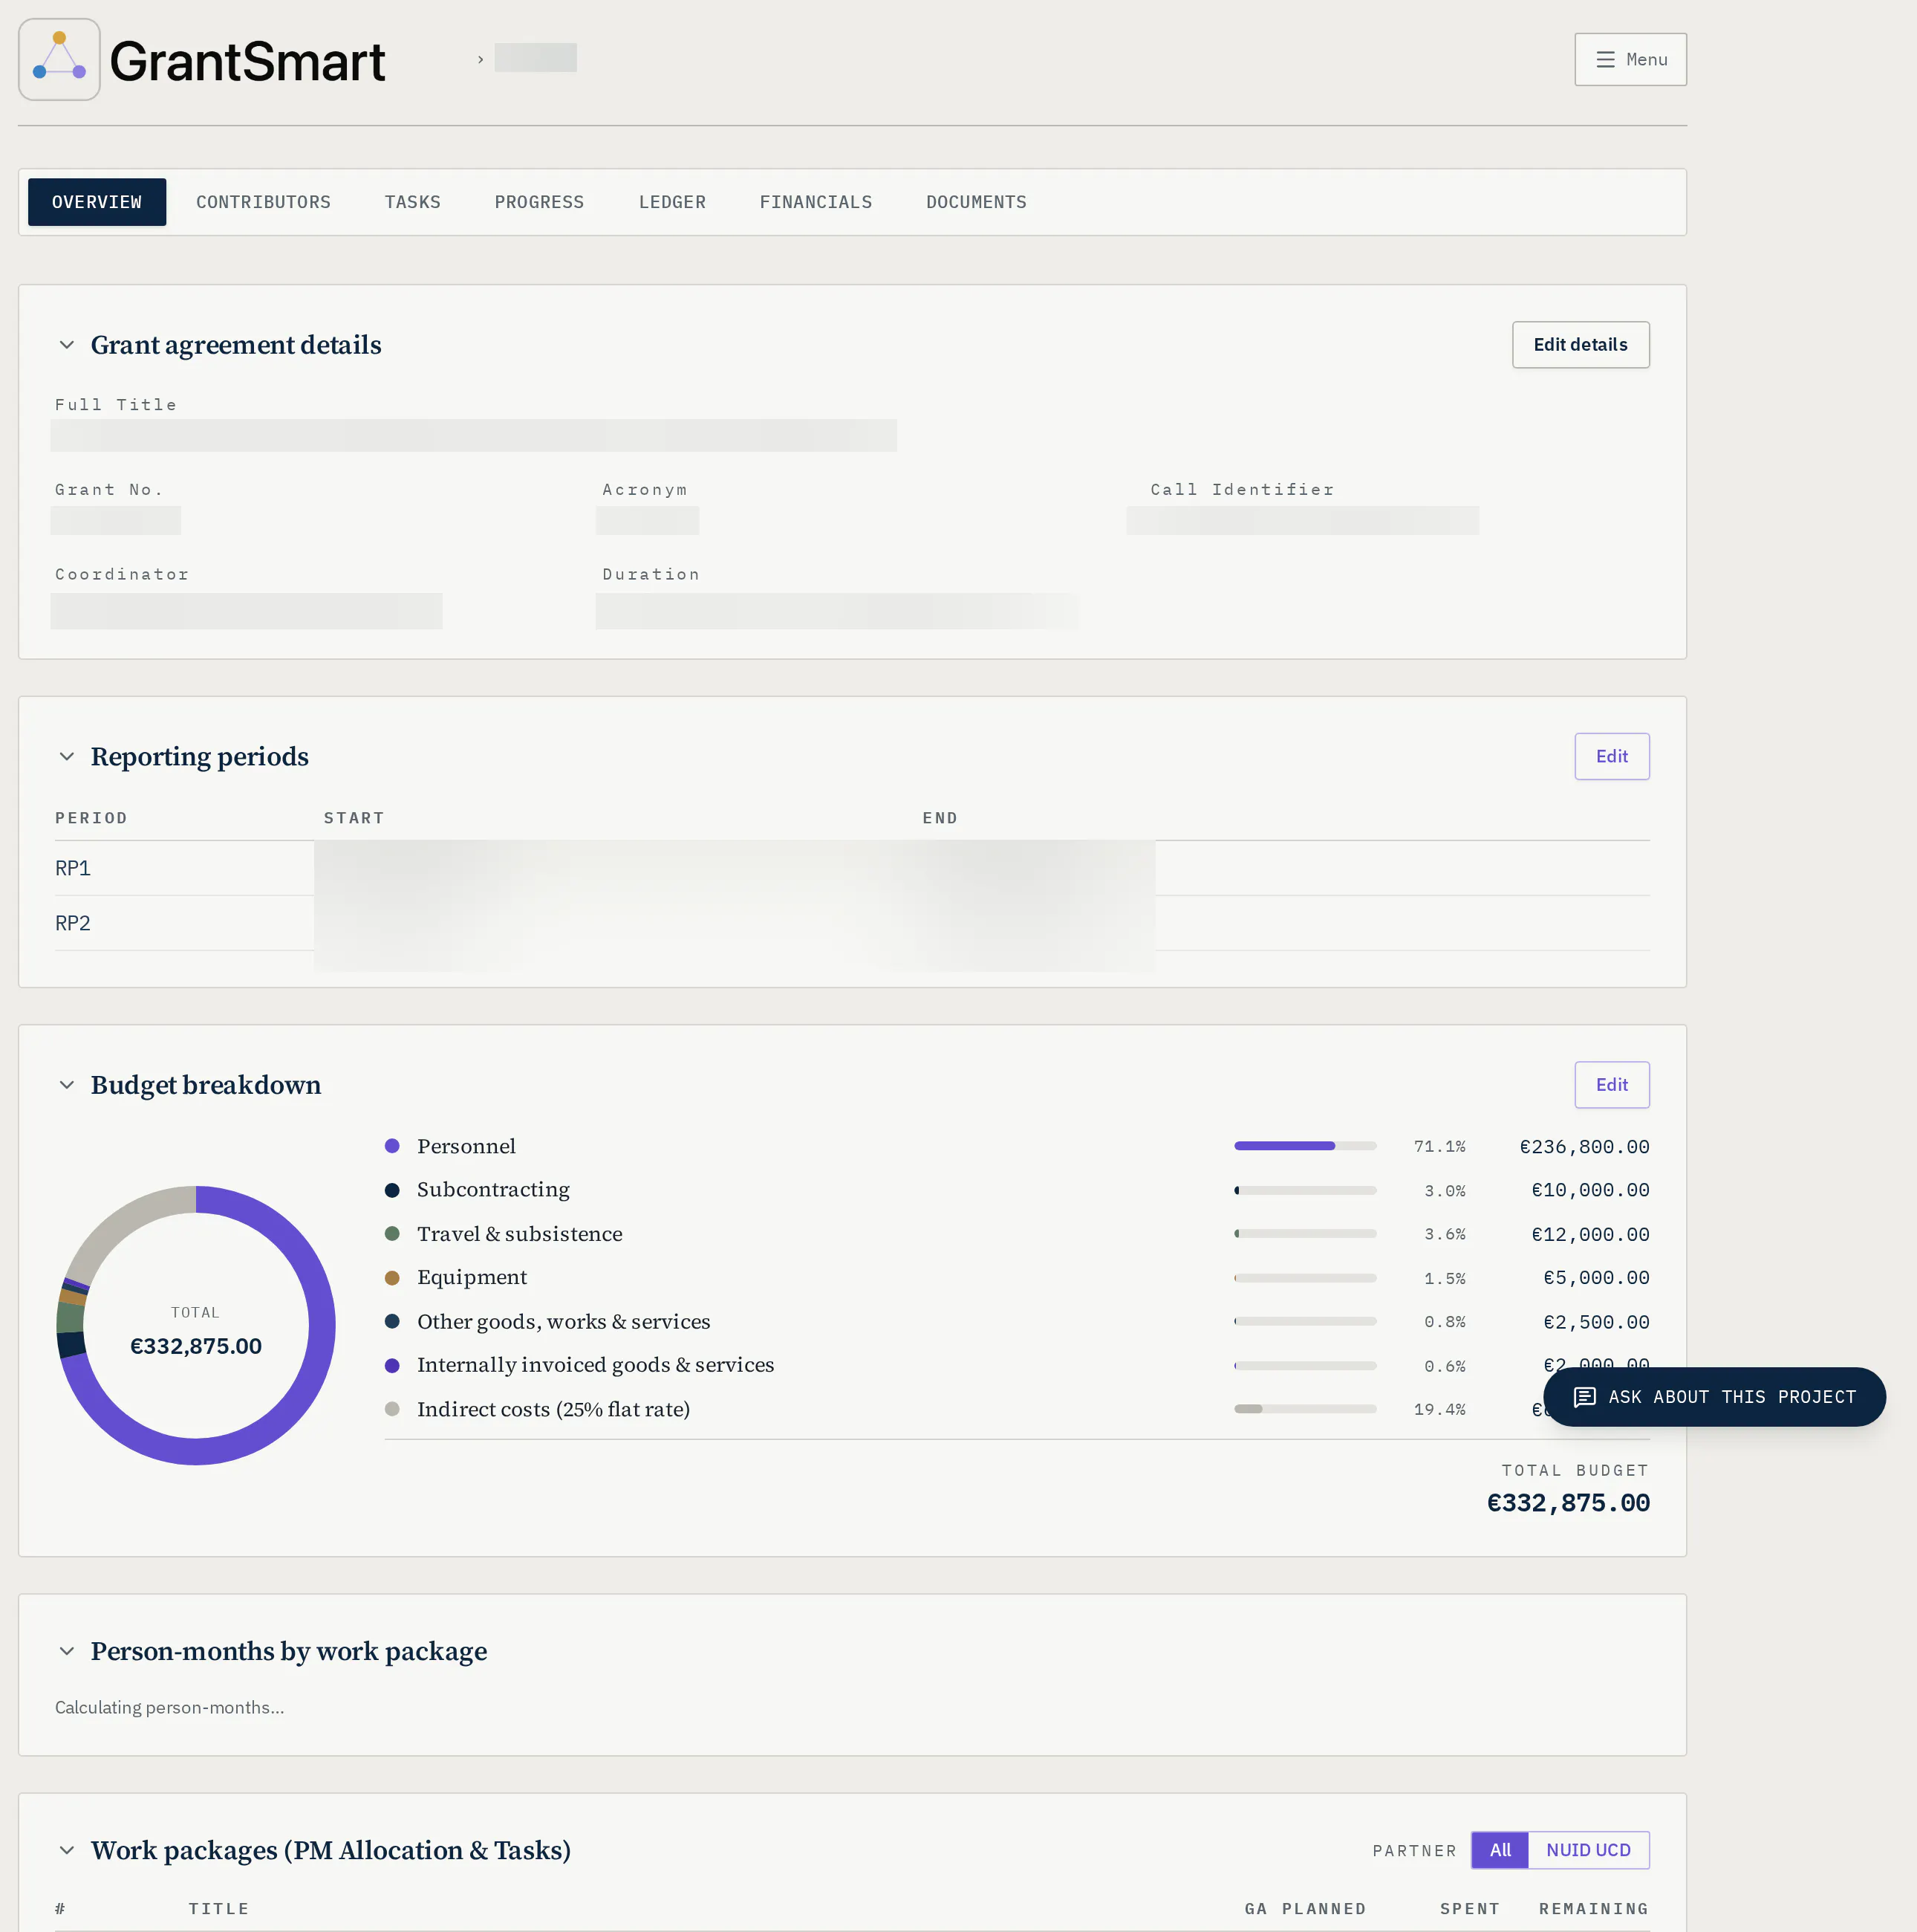Click the Total Budget value €332,875.00
Screen dimensions: 1917x1932
1568,1504
